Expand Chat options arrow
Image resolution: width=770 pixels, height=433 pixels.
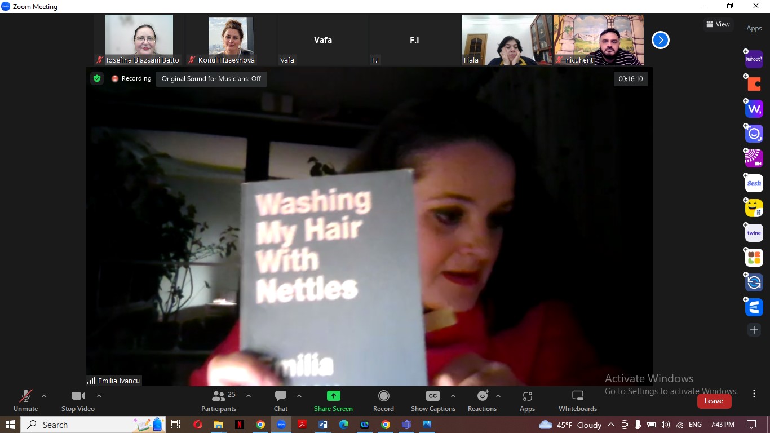point(299,396)
